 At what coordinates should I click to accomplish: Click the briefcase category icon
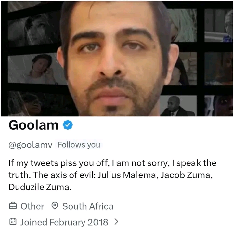(x=13, y=206)
